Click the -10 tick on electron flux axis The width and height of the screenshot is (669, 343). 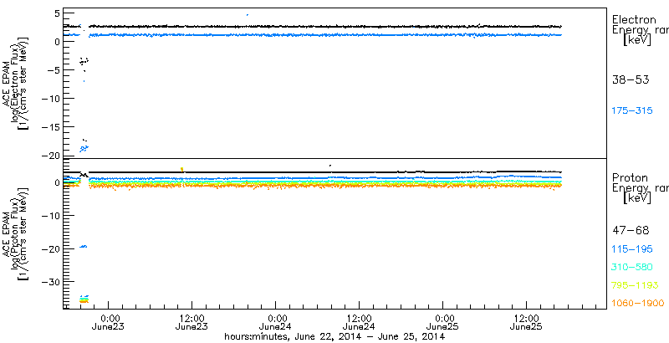pyautogui.click(x=49, y=99)
